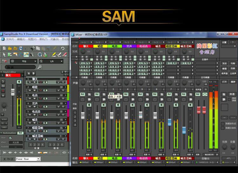Select the highlighted object/curve mode tool

point(26,55)
